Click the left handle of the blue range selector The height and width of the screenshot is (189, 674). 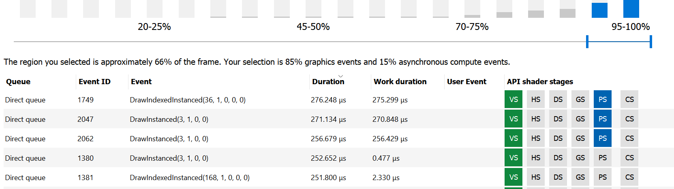tap(587, 42)
